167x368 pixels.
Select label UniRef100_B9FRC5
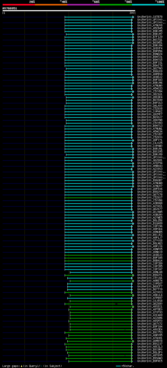pos(150,361)
